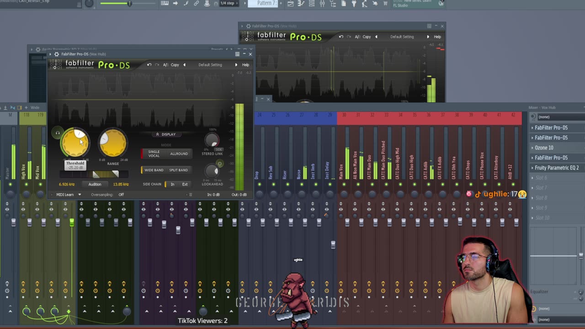Open Help menu in front Pro-DS window

(x=245, y=65)
